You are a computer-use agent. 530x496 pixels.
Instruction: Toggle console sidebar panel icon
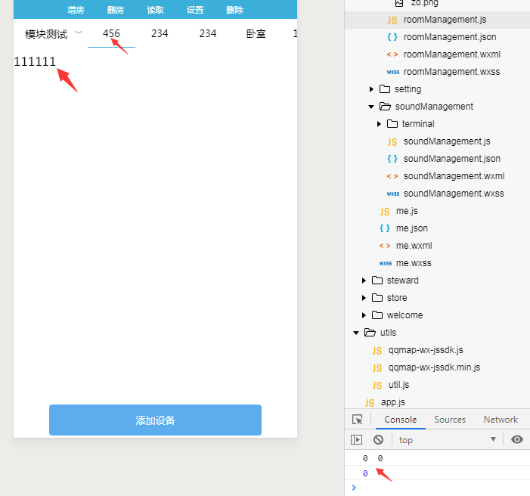(356, 440)
